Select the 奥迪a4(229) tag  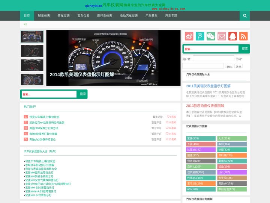[232, 161]
